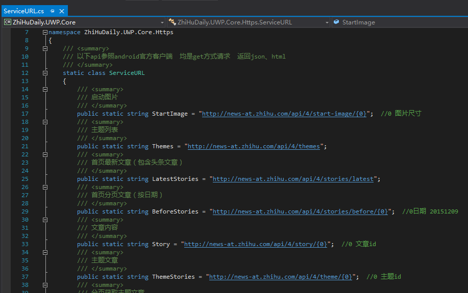Open the story/{0} API URL link

pyautogui.click(x=256, y=244)
